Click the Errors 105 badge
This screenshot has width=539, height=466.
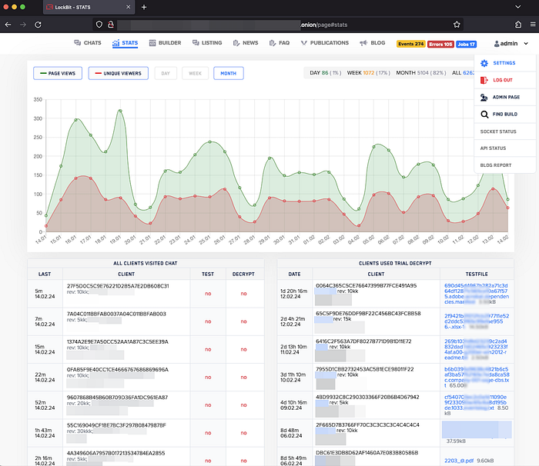440,44
